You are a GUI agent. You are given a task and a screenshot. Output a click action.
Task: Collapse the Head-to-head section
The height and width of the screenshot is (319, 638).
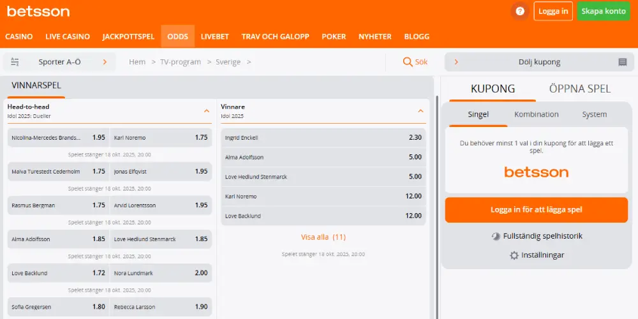pyautogui.click(x=207, y=111)
